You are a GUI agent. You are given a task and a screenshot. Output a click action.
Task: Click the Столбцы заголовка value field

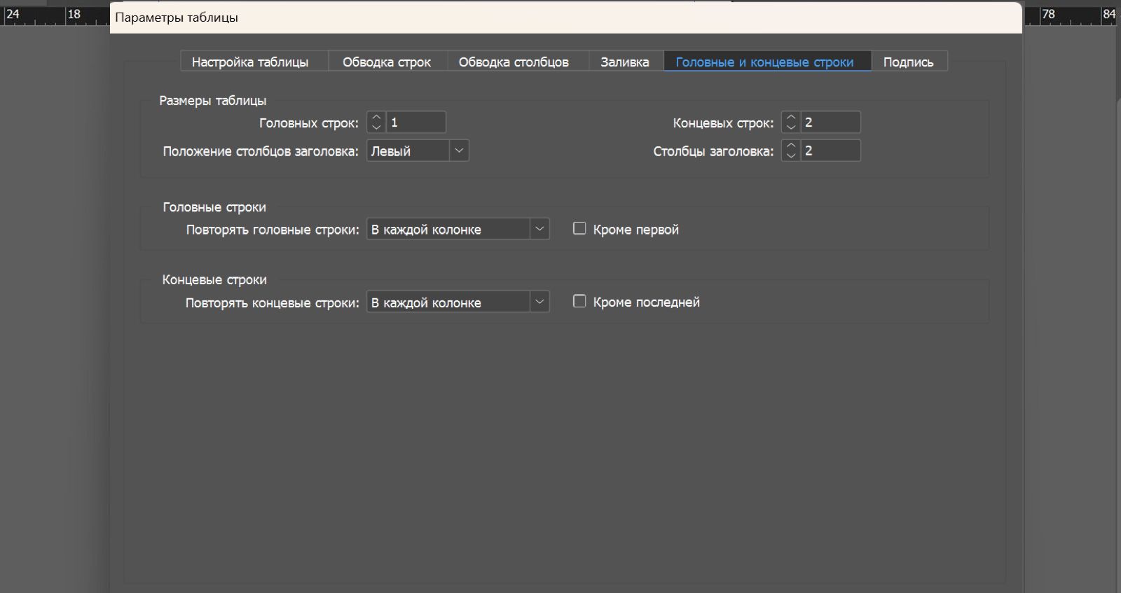coord(830,151)
